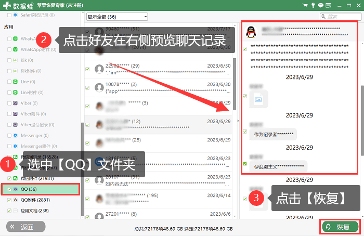Uncheck the 应用文档 (238) checkbox
The image size is (364, 236).
coord(9,211)
